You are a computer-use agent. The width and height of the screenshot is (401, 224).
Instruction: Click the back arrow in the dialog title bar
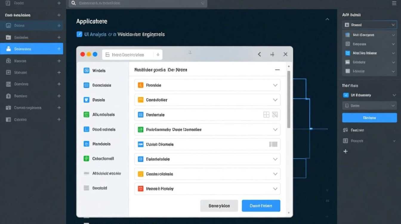[259, 54]
